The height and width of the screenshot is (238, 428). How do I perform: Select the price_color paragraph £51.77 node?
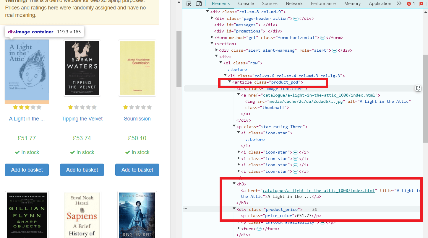point(281,216)
